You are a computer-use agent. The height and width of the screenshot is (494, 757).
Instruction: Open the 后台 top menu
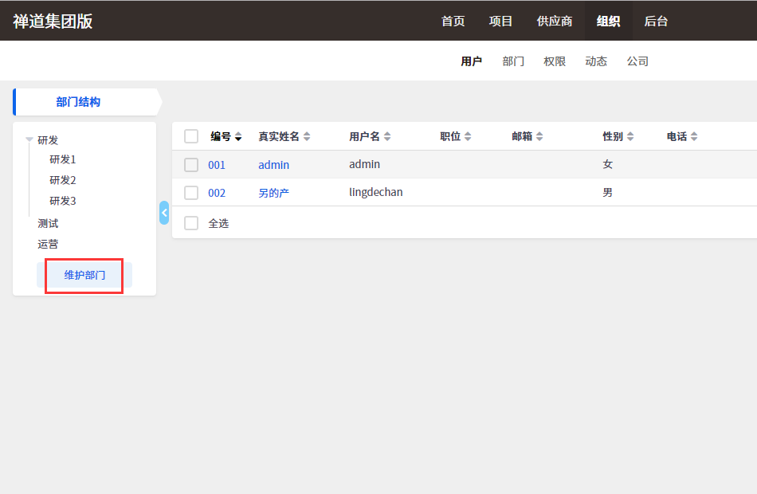(x=656, y=21)
